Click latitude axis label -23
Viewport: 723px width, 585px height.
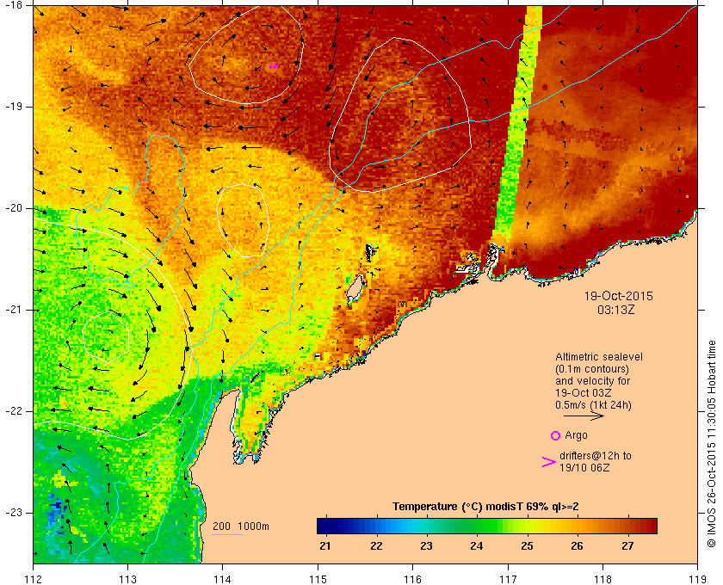pos(12,513)
